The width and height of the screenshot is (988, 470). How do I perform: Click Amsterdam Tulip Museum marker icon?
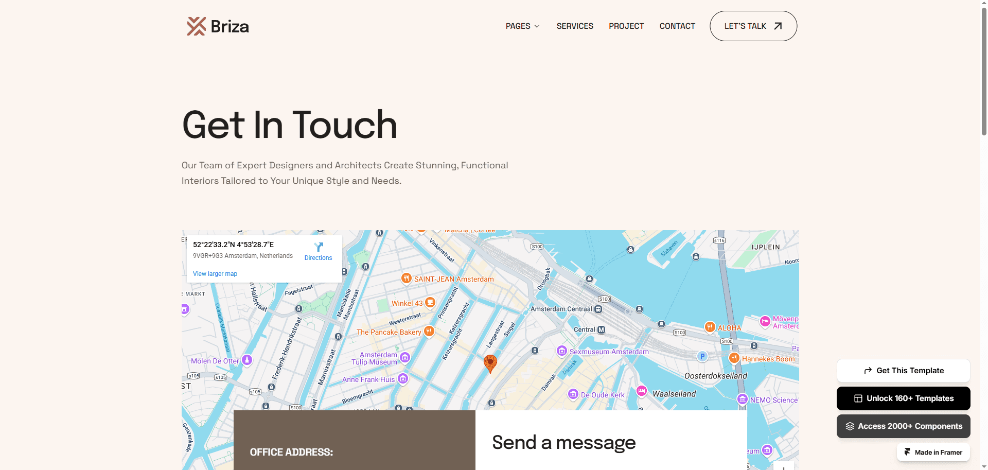(405, 357)
